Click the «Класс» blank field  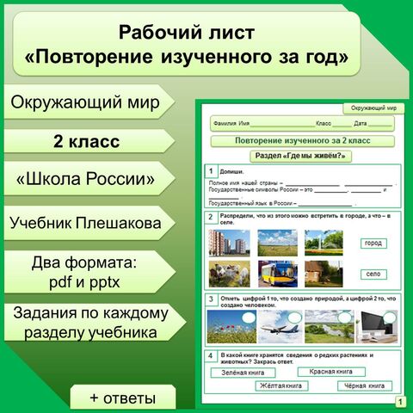tap(342, 126)
